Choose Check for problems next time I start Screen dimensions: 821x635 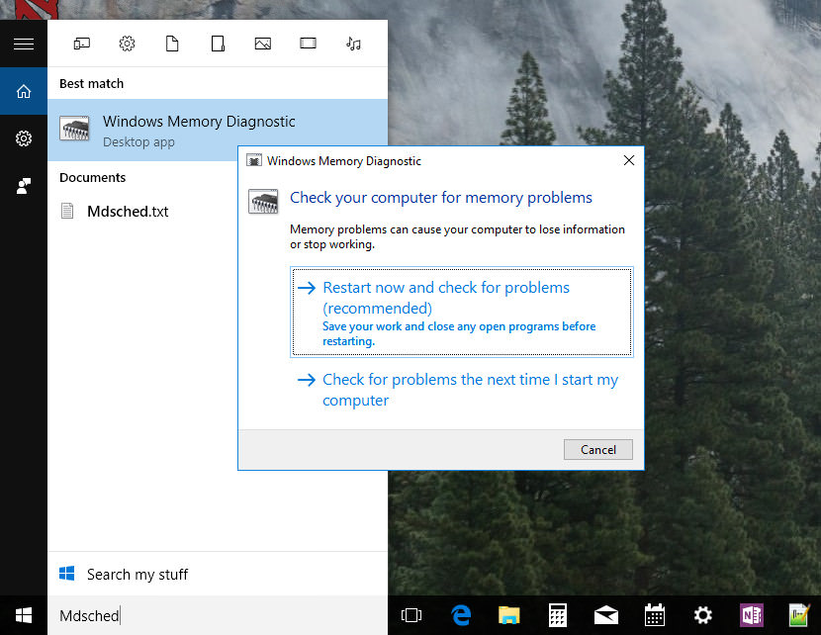tap(471, 389)
